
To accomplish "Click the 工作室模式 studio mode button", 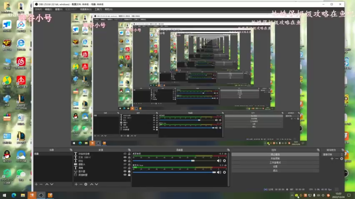I will click(x=275, y=162).
